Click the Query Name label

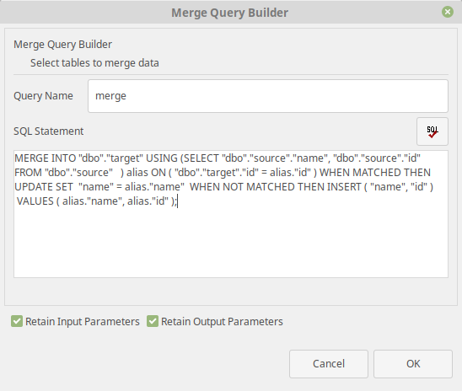(x=43, y=96)
